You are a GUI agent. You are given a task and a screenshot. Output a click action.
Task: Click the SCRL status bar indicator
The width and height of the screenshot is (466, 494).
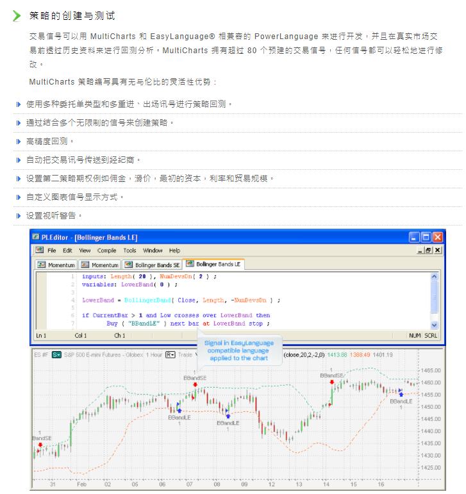click(x=430, y=336)
